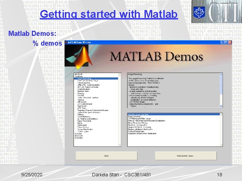
Task: Select the Fuzzy Logic toolbox
Action: coord(82,106)
